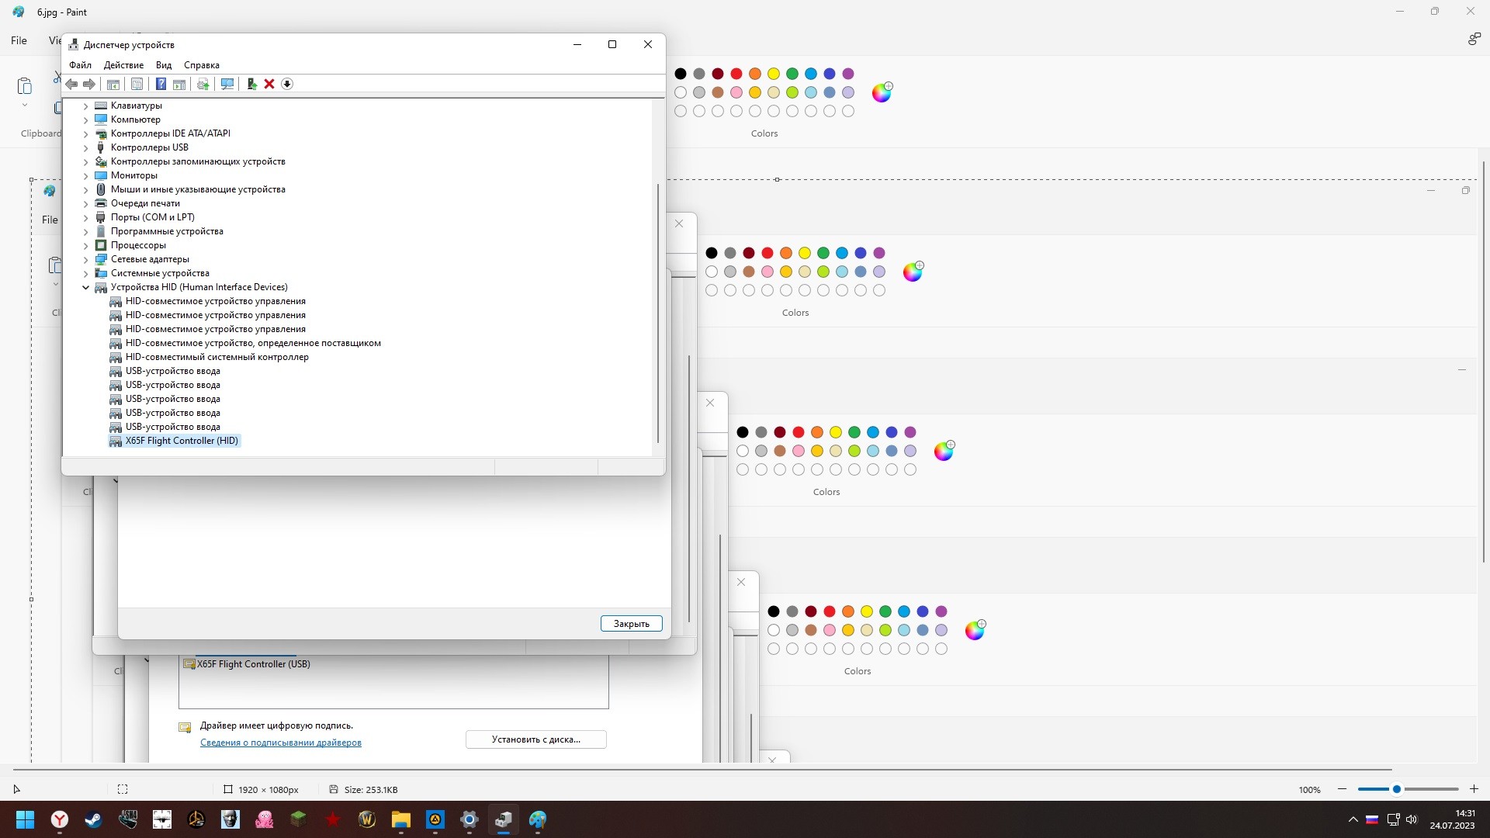Open Steam from the taskbar
Image resolution: width=1490 pixels, height=838 pixels.
coord(94,819)
